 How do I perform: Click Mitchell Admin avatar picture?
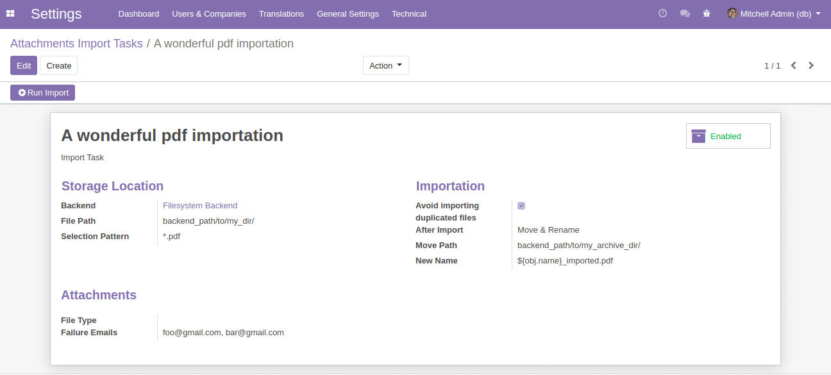click(732, 13)
